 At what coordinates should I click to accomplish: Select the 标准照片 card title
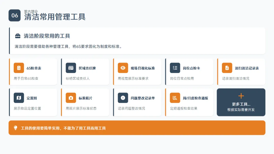click(x=85, y=98)
